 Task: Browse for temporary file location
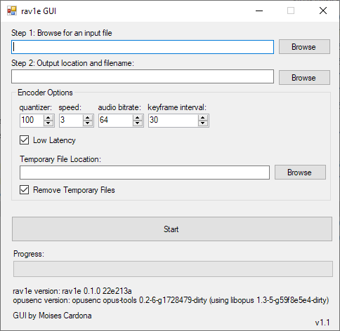[300, 173]
